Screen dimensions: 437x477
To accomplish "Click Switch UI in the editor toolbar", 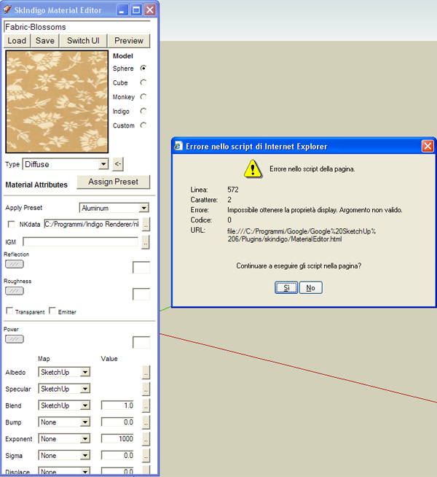I will tap(83, 41).
